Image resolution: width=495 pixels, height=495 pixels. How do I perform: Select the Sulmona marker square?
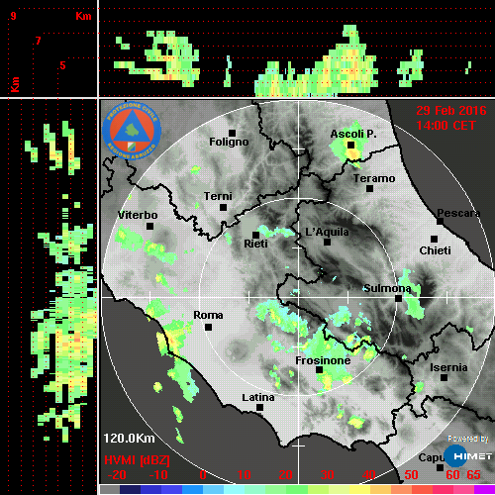(399, 298)
